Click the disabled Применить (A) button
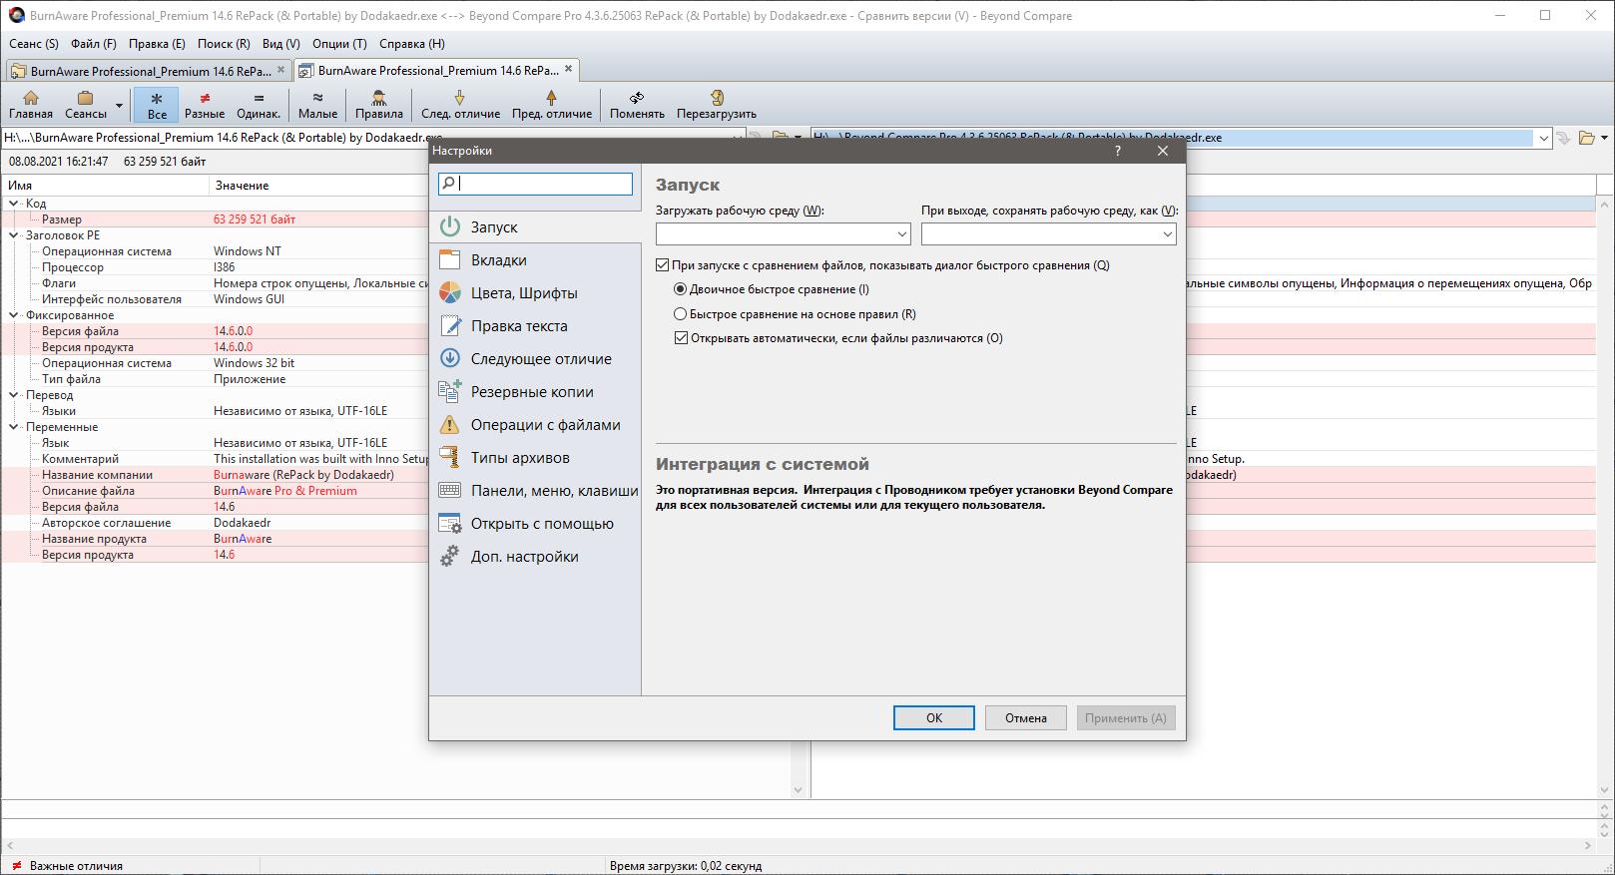The image size is (1615, 875). (x=1125, y=718)
